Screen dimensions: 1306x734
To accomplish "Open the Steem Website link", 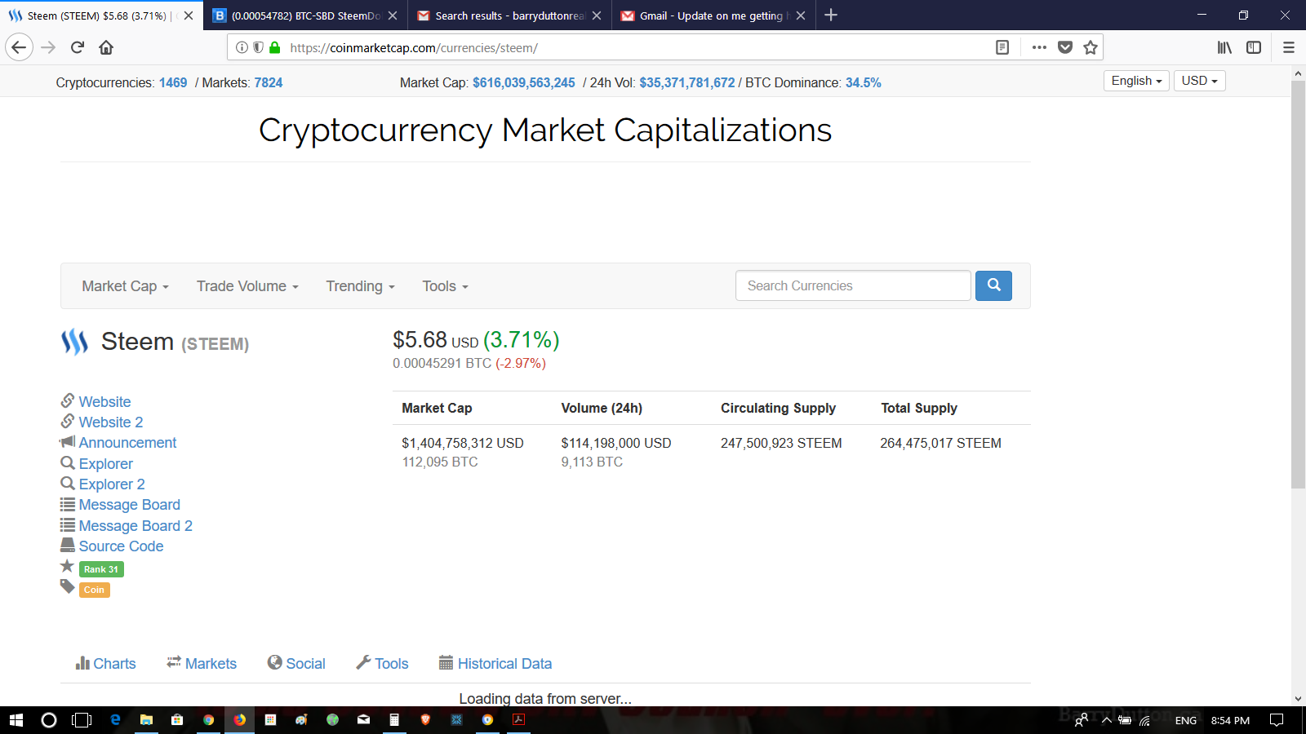I will point(104,401).
